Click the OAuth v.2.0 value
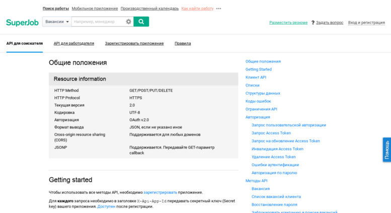This screenshot has width=391, height=213. click(139, 120)
